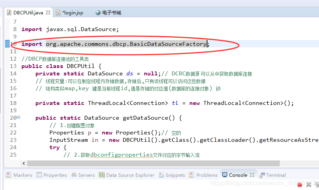
Task: Open the Snippets view tab
Action: pos(175,175)
